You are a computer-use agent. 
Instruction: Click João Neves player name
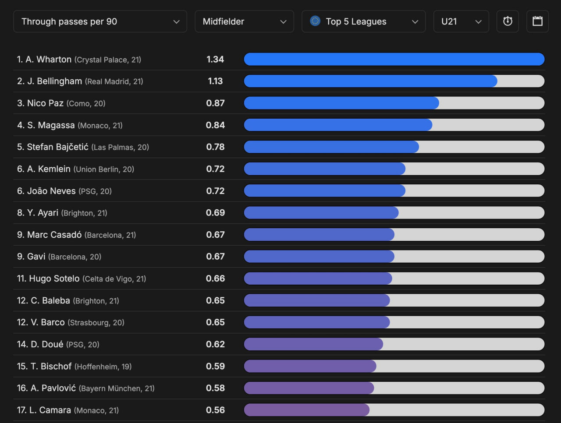(51, 191)
